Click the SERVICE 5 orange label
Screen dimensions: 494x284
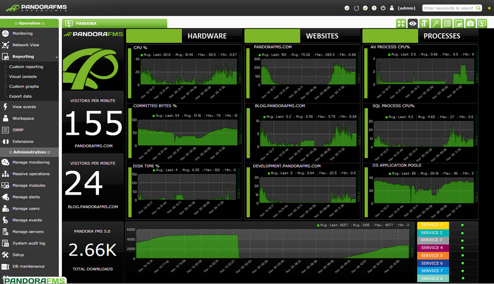click(x=433, y=256)
